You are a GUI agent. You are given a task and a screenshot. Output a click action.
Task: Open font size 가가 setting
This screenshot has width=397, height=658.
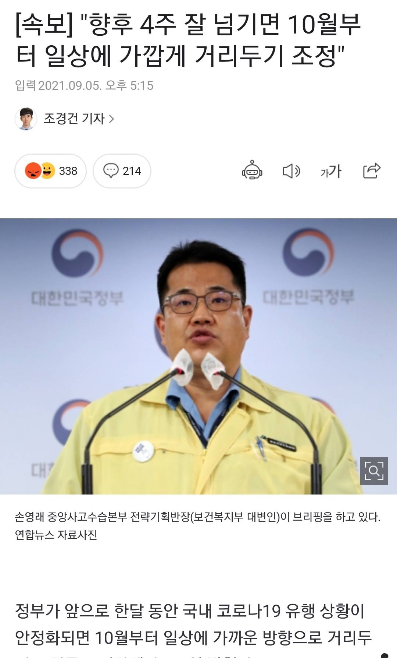click(x=331, y=171)
